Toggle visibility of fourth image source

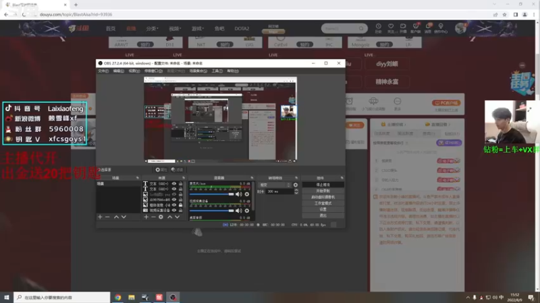point(174,199)
